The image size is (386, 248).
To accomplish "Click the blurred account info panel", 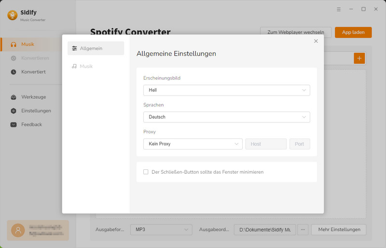I will click(x=38, y=230).
